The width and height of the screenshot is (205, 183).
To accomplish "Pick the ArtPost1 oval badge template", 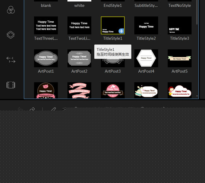I will (x=46, y=58).
